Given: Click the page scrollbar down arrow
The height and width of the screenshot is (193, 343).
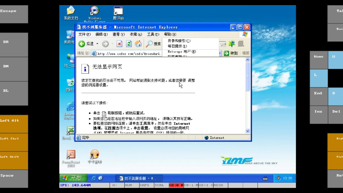Looking at the screenshot, I should (248, 131).
